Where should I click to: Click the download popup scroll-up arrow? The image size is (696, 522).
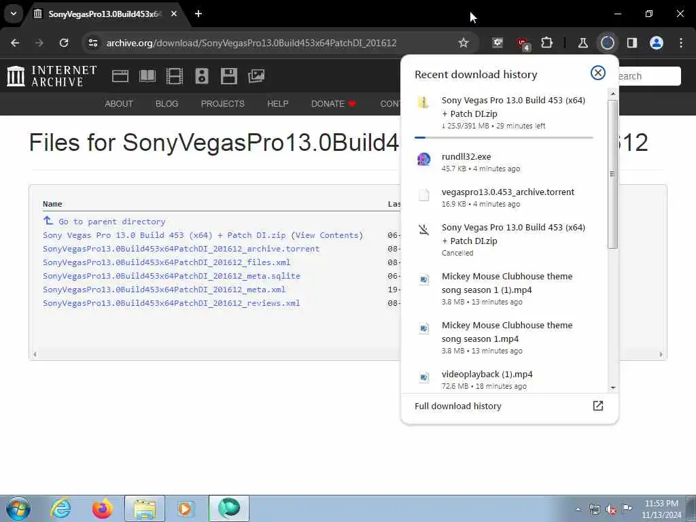613,94
